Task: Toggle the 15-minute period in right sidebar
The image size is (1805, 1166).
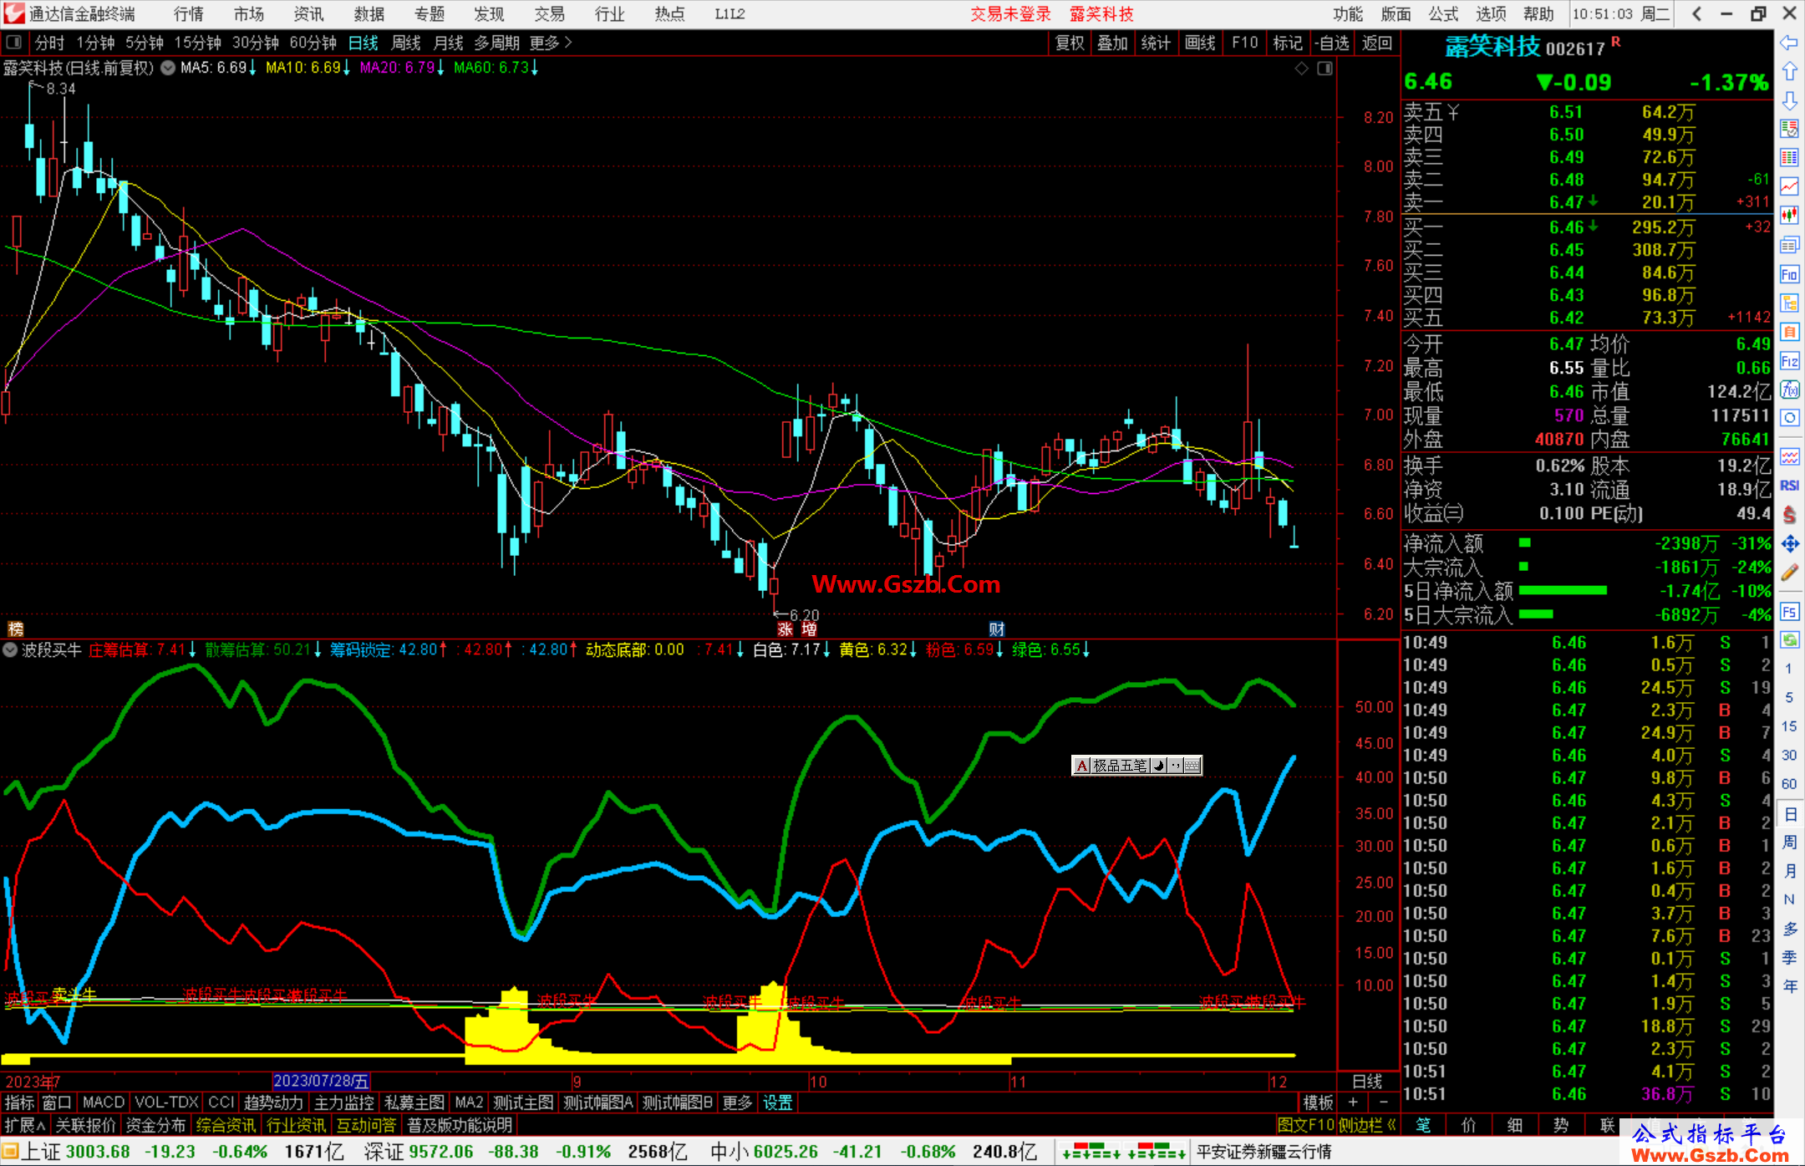Action: [1789, 726]
